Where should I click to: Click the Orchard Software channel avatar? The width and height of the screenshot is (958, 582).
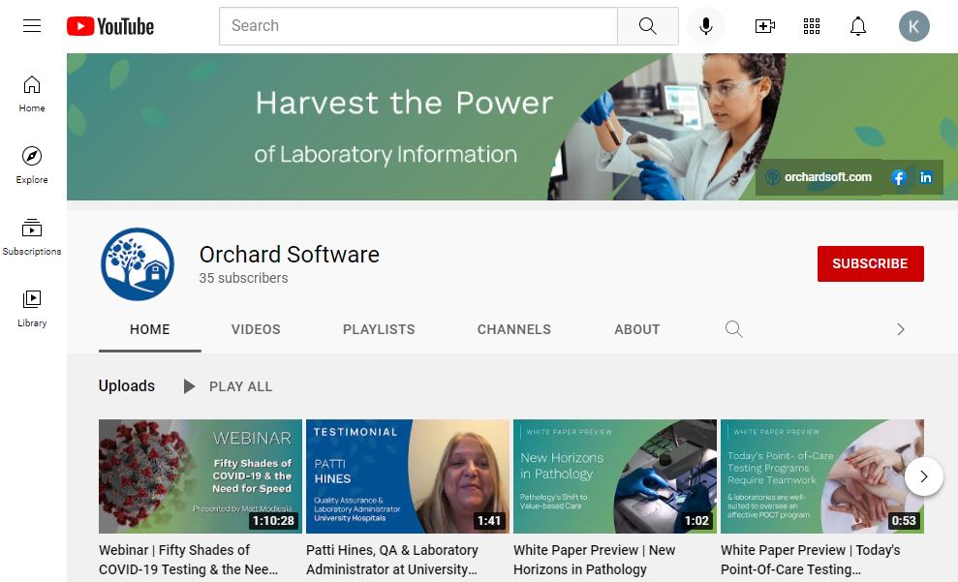(x=138, y=264)
